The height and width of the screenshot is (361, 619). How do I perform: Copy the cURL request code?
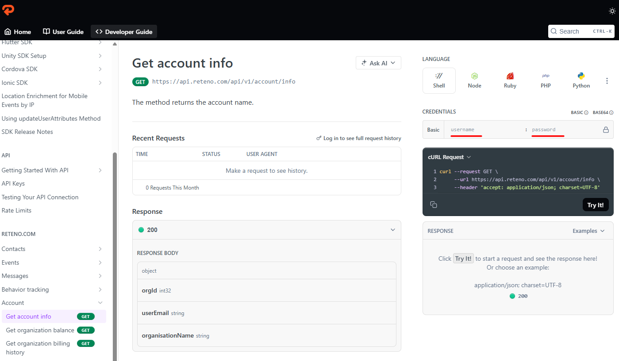pos(434,205)
